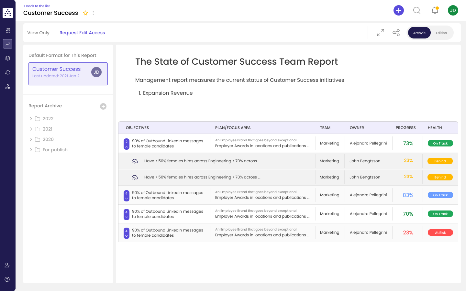The height and width of the screenshot is (291, 466).
Task: Collapse the first objective row chevron
Action: (127, 146)
